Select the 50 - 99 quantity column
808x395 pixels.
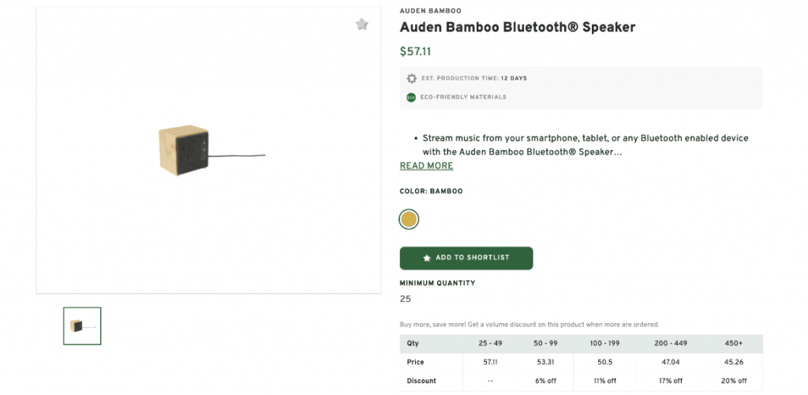(546, 344)
